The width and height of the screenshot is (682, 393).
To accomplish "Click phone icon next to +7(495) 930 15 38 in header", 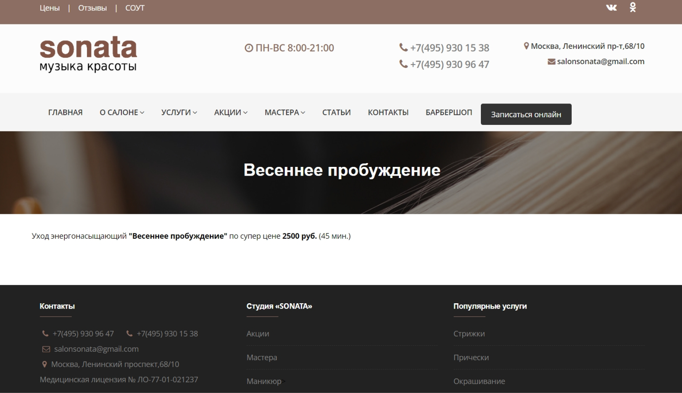I will click(403, 47).
